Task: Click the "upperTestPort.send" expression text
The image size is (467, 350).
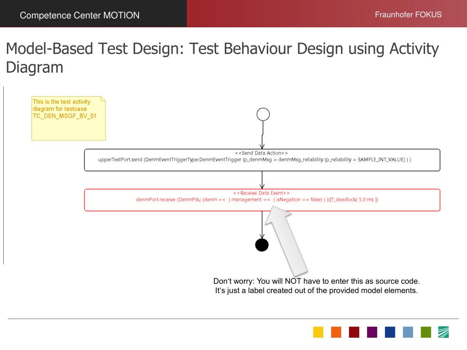Action: 254,160
